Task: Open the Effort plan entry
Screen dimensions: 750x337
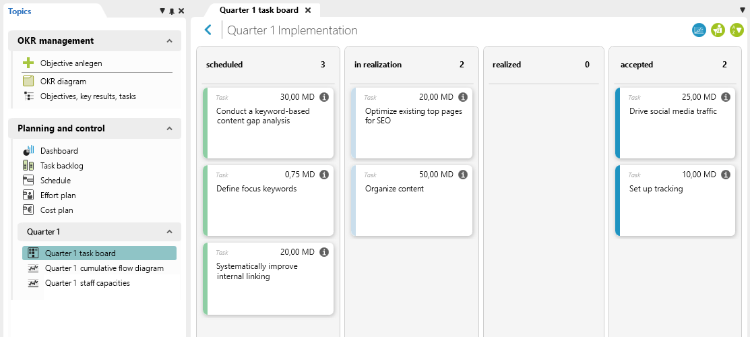Action: [58, 195]
